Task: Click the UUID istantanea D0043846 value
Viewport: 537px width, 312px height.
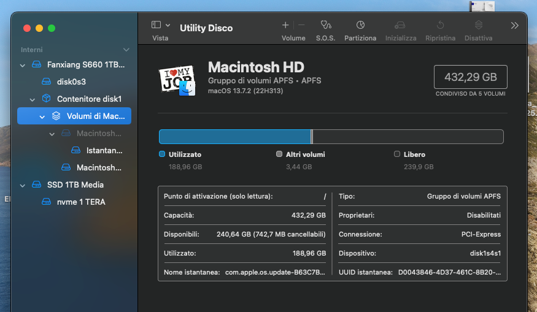Action: click(x=449, y=272)
